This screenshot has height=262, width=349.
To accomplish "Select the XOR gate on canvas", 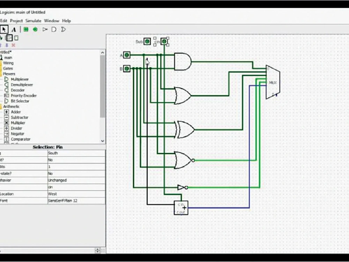I will [x=185, y=130].
